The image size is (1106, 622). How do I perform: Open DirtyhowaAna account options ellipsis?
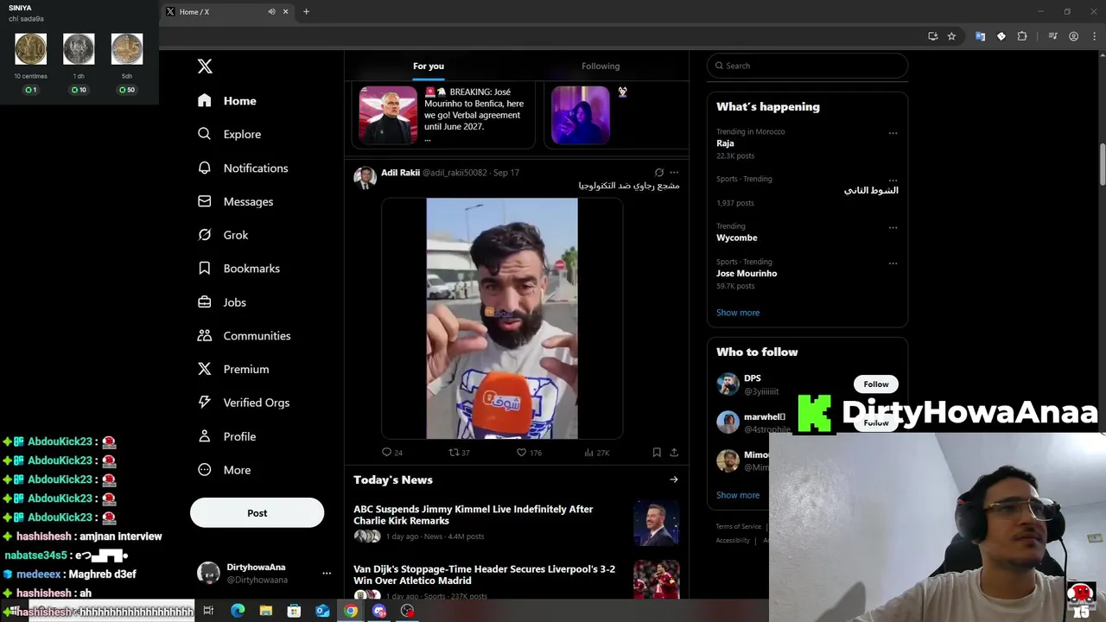[x=327, y=573]
